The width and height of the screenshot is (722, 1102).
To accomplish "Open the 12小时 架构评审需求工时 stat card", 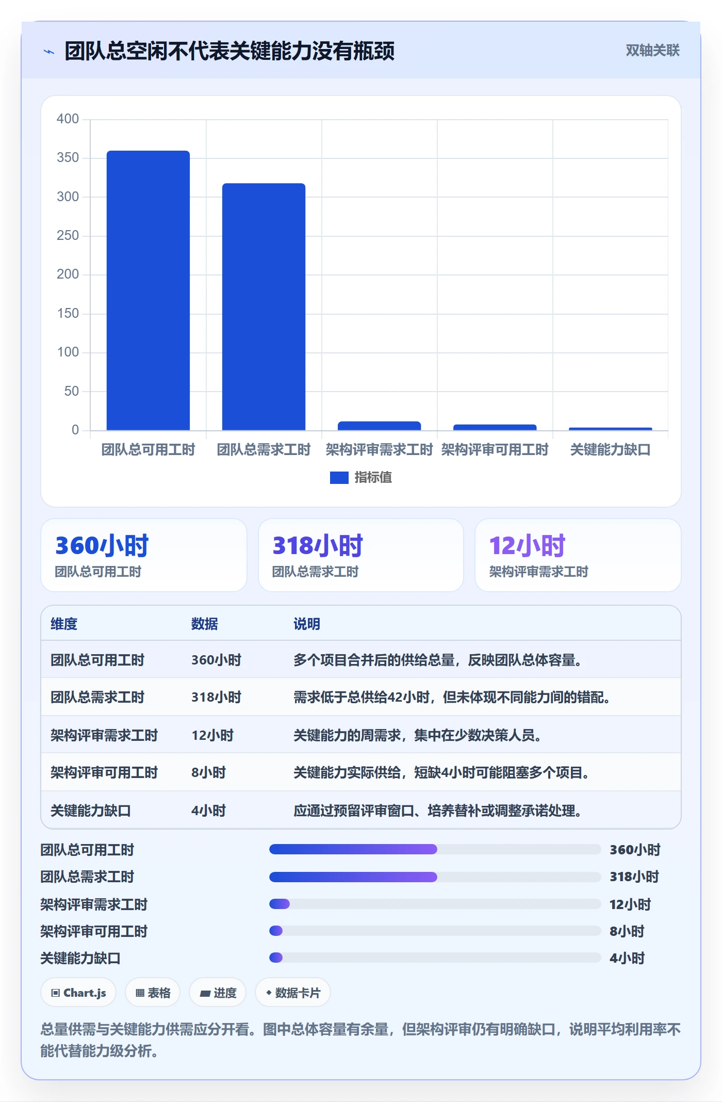I will 578,555.
